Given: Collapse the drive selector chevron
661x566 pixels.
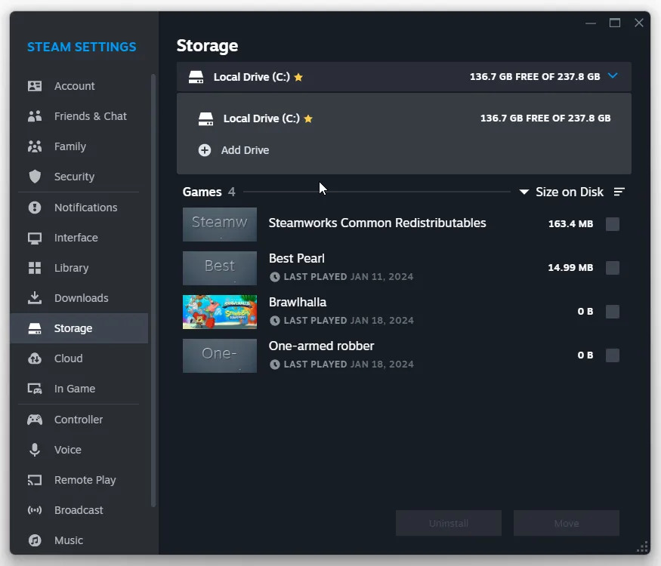Looking at the screenshot, I should tap(613, 75).
